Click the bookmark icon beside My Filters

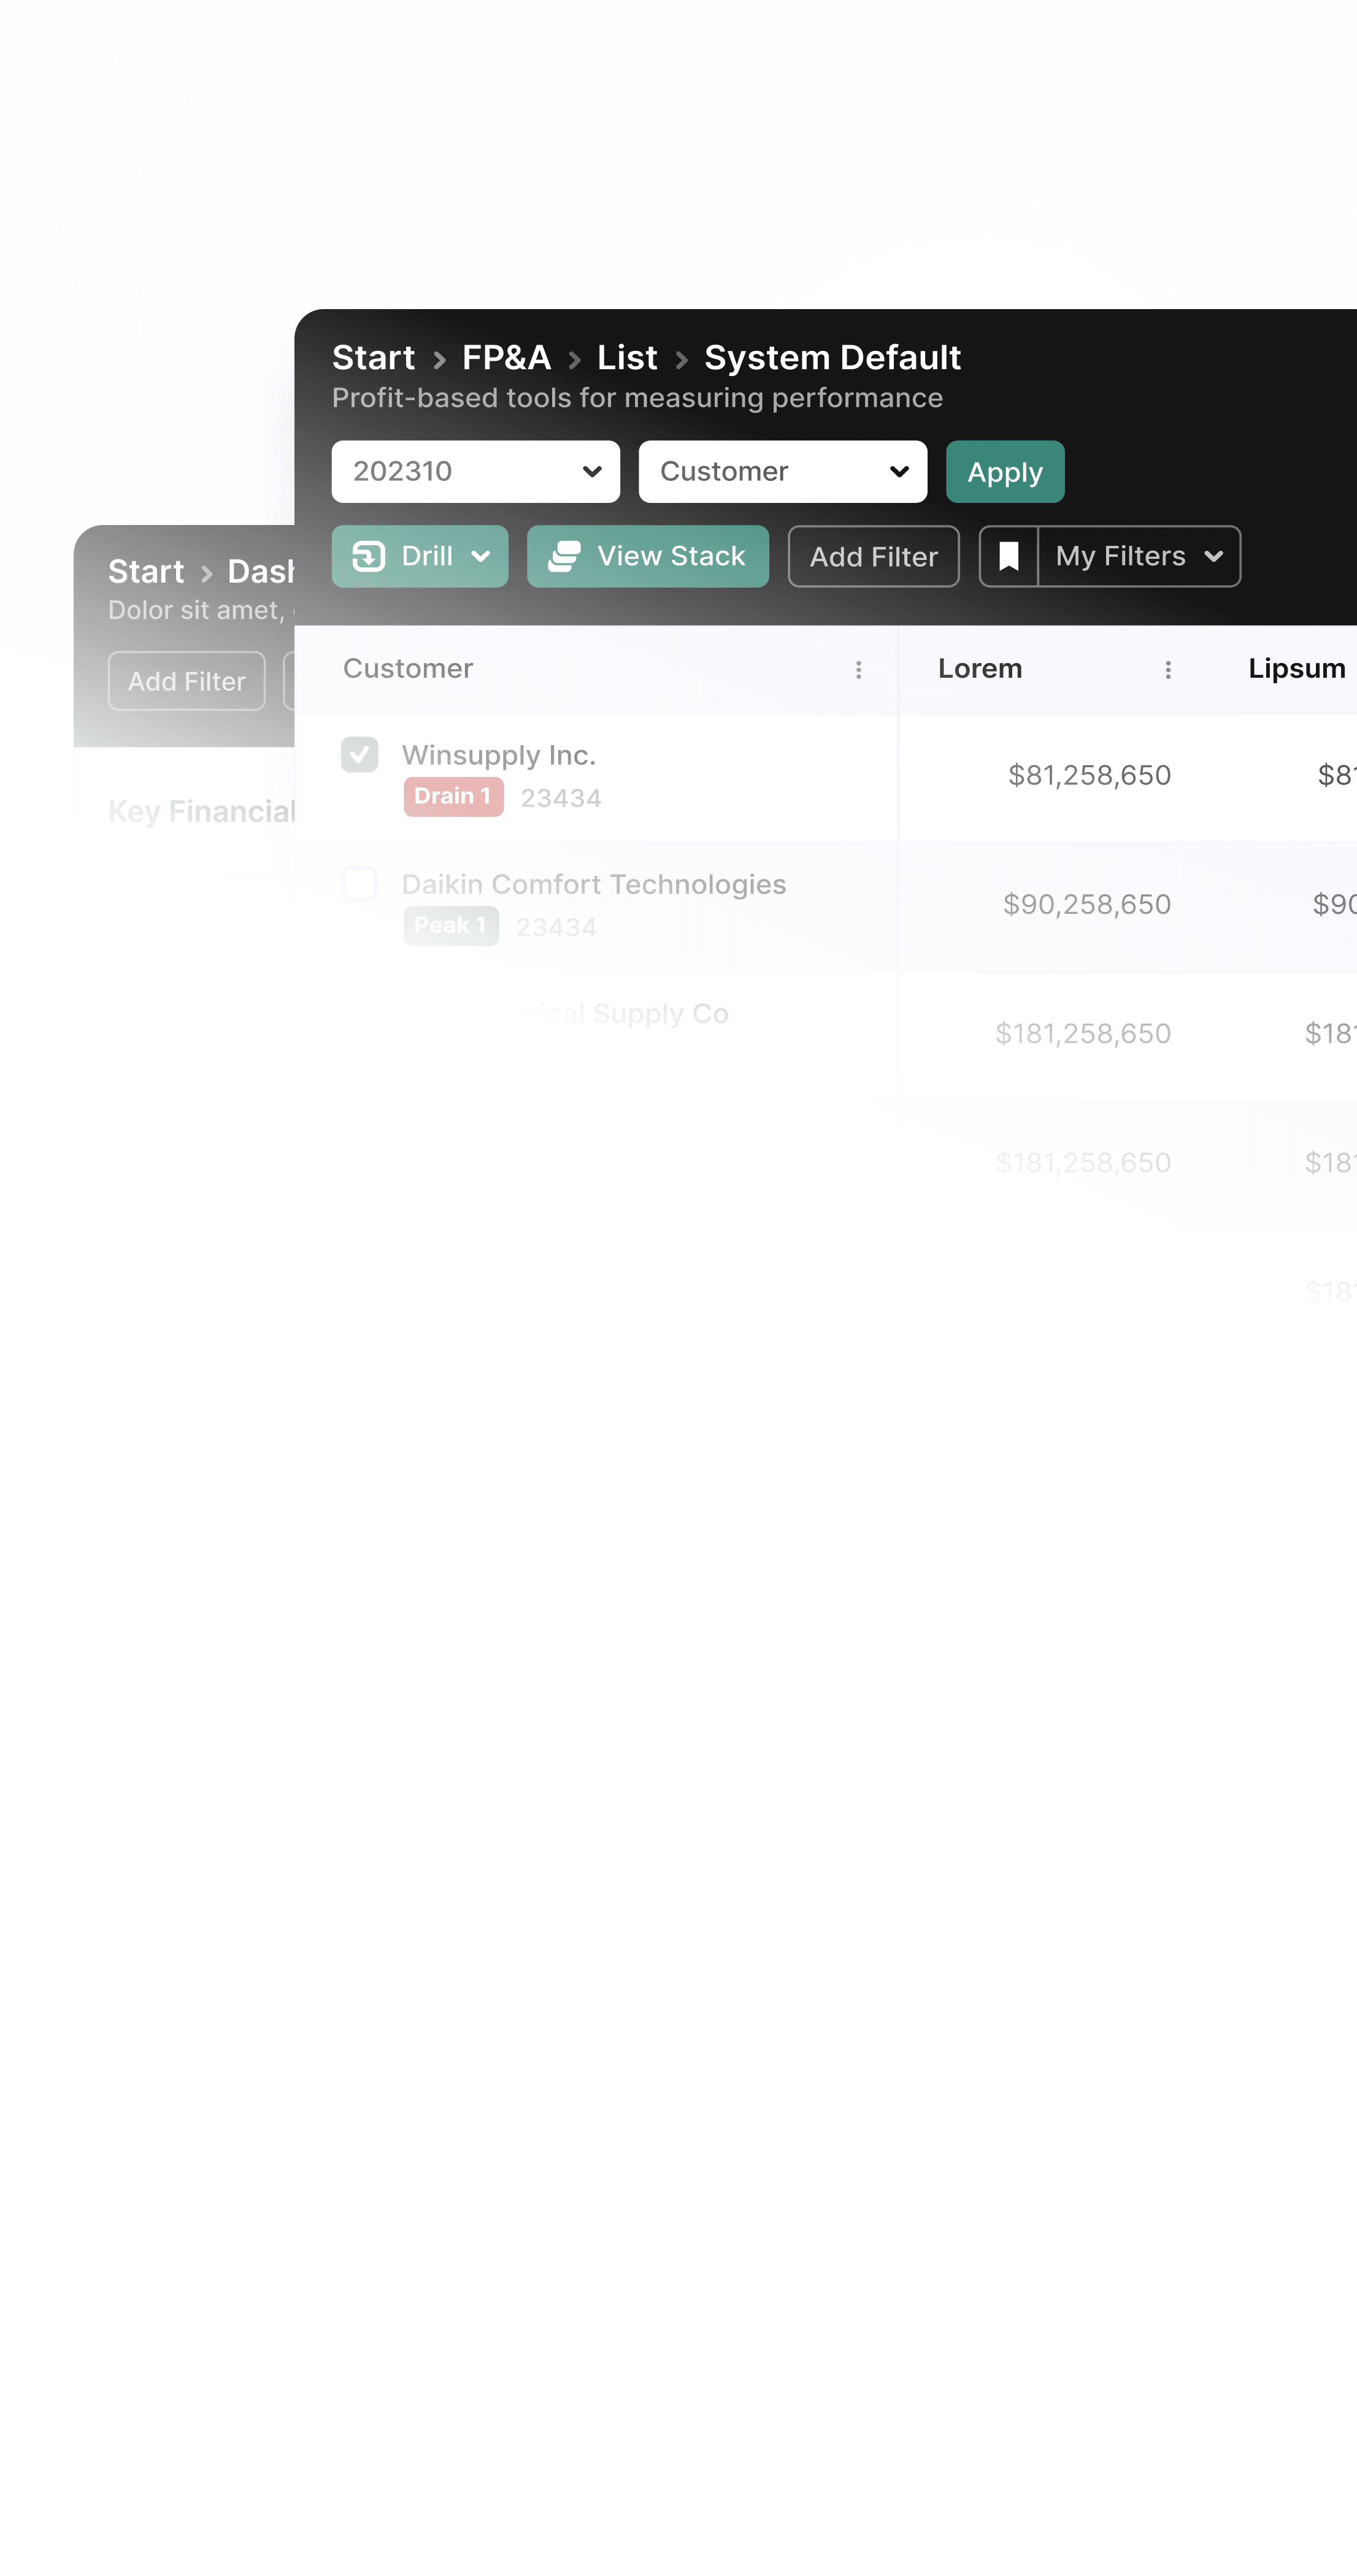(1008, 556)
